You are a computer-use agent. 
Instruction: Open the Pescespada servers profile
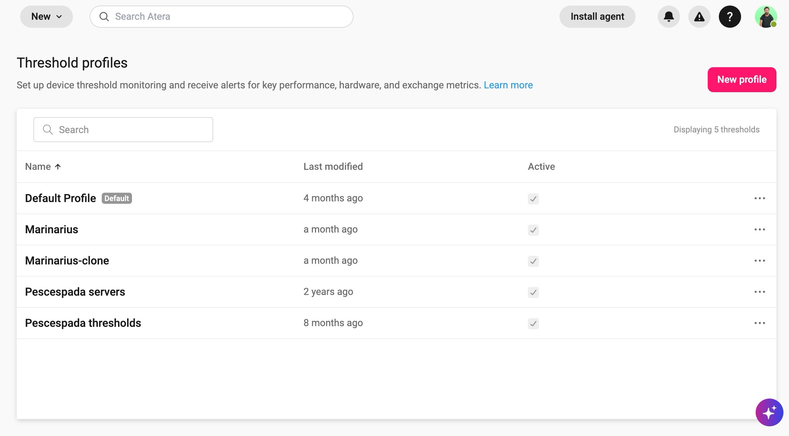coord(75,292)
